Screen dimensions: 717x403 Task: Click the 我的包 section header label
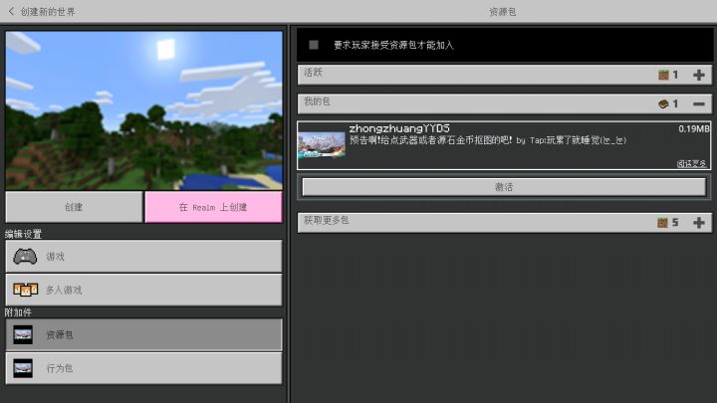pyautogui.click(x=317, y=101)
